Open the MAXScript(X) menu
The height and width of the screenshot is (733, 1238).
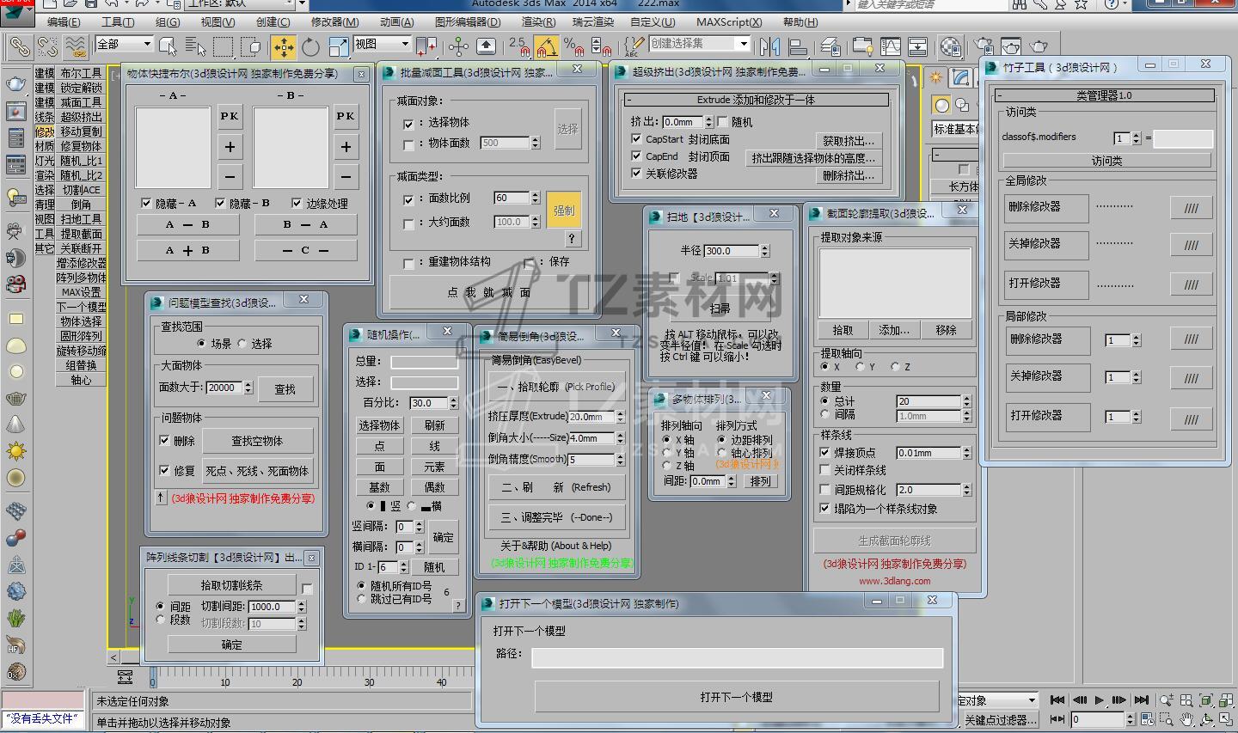point(728,22)
